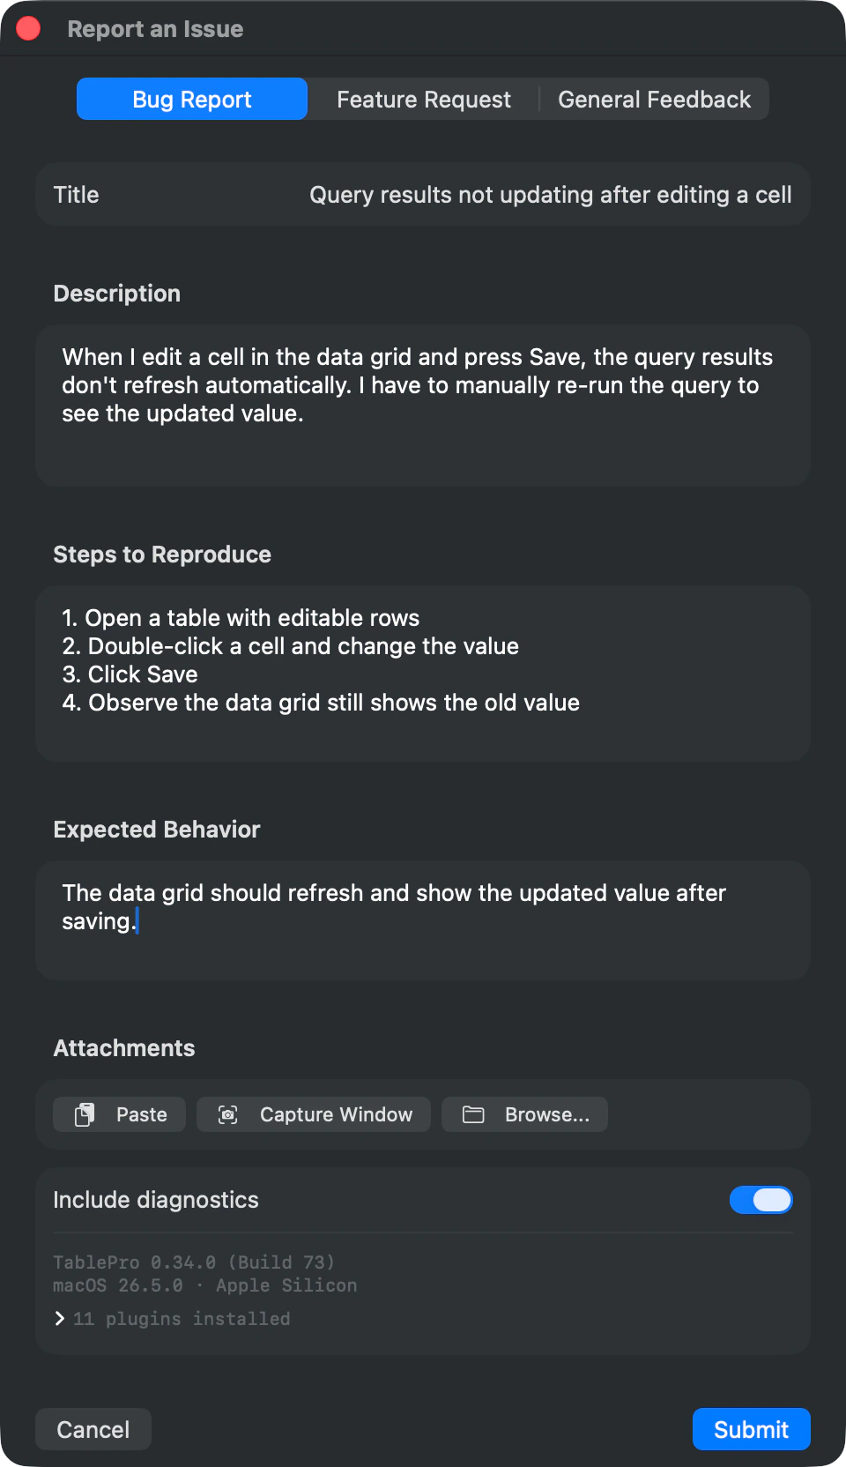
Task: Click the folder icon on the Browse button
Action: tap(473, 1114)
